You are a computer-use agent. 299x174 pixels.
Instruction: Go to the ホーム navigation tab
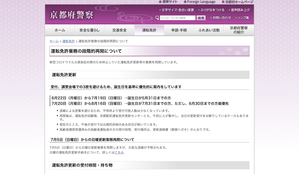(60, 30)
